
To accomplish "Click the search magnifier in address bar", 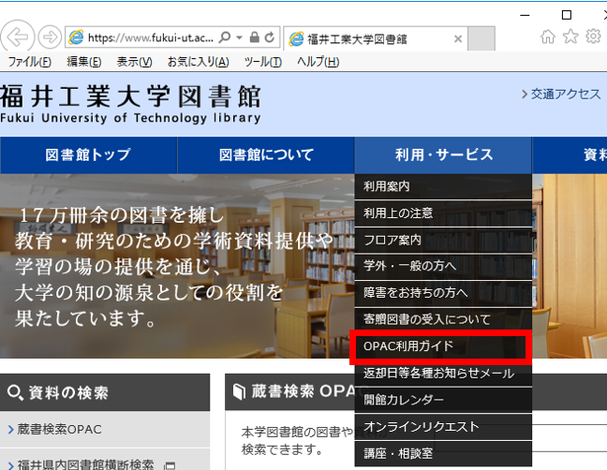I will pos(225,38).
